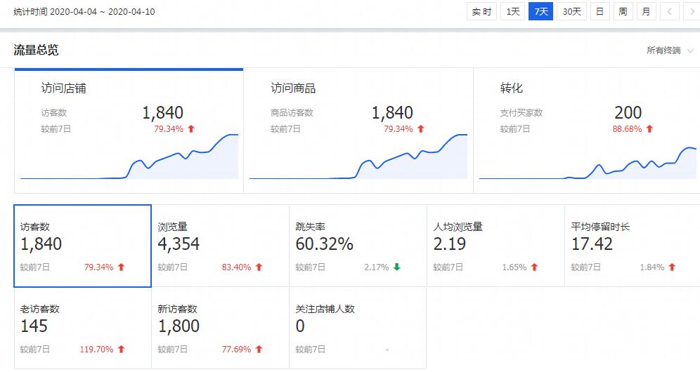The image size is (700, 372).
Task: Select the 转化 overview tab
Action: click(587, 131)
